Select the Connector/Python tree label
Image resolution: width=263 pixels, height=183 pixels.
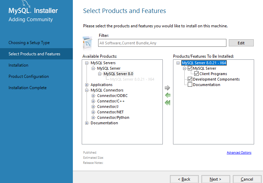(113, 117)
